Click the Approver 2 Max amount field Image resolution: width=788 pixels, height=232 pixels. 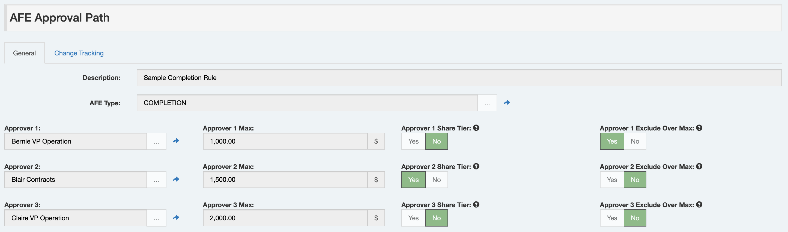point(285,180)
